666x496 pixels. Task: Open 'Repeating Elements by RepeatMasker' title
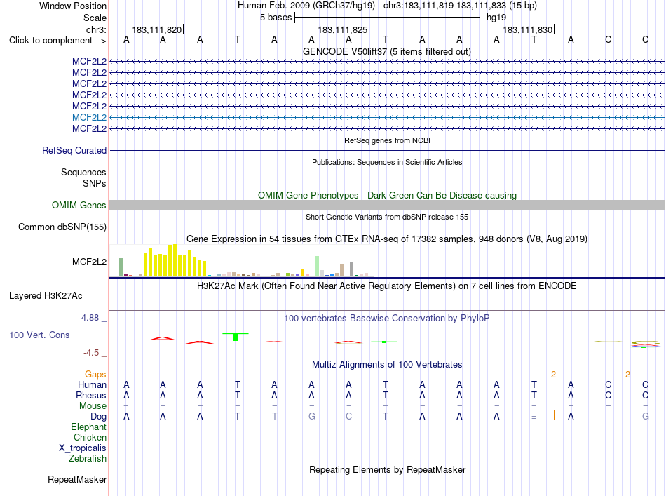pyautogui.click(x=387, y=469)
